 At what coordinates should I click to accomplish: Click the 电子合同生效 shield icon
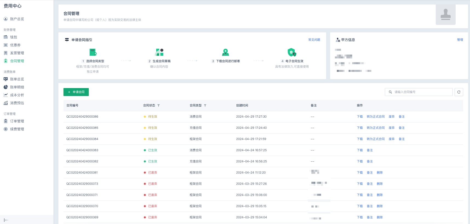pyautogui.click(x=292, y=52)
